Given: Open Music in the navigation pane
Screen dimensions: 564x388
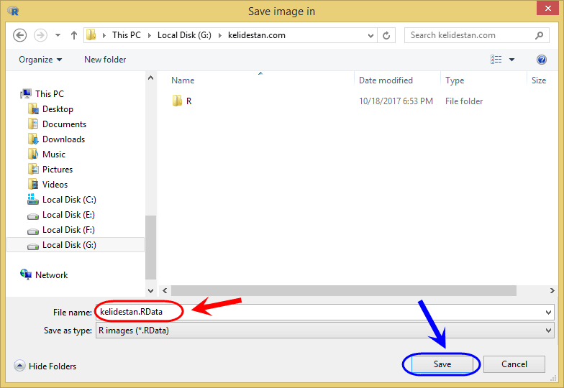Looking at the screenshot, I should click(46, 154).
